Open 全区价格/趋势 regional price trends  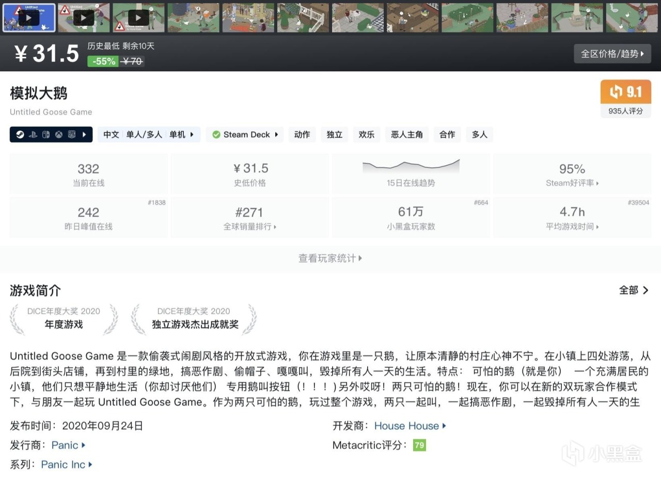click(612, 54)
